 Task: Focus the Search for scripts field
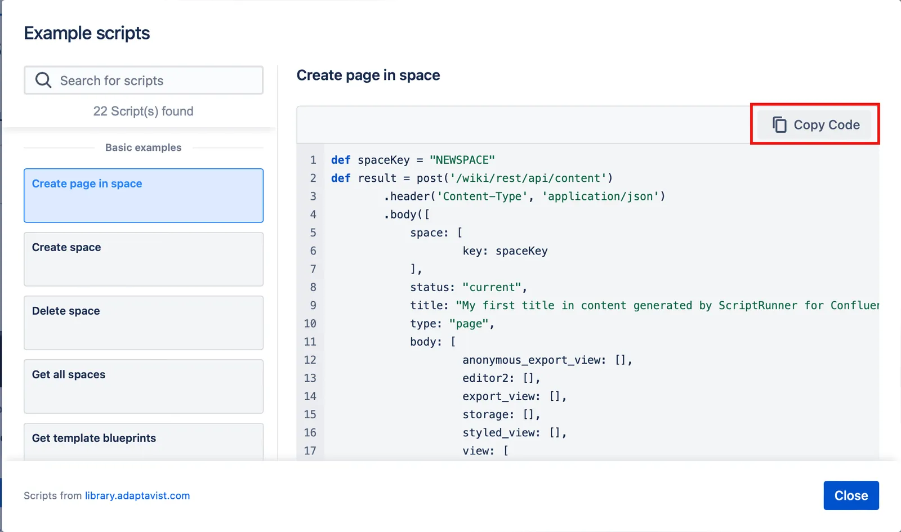[144, 81]
